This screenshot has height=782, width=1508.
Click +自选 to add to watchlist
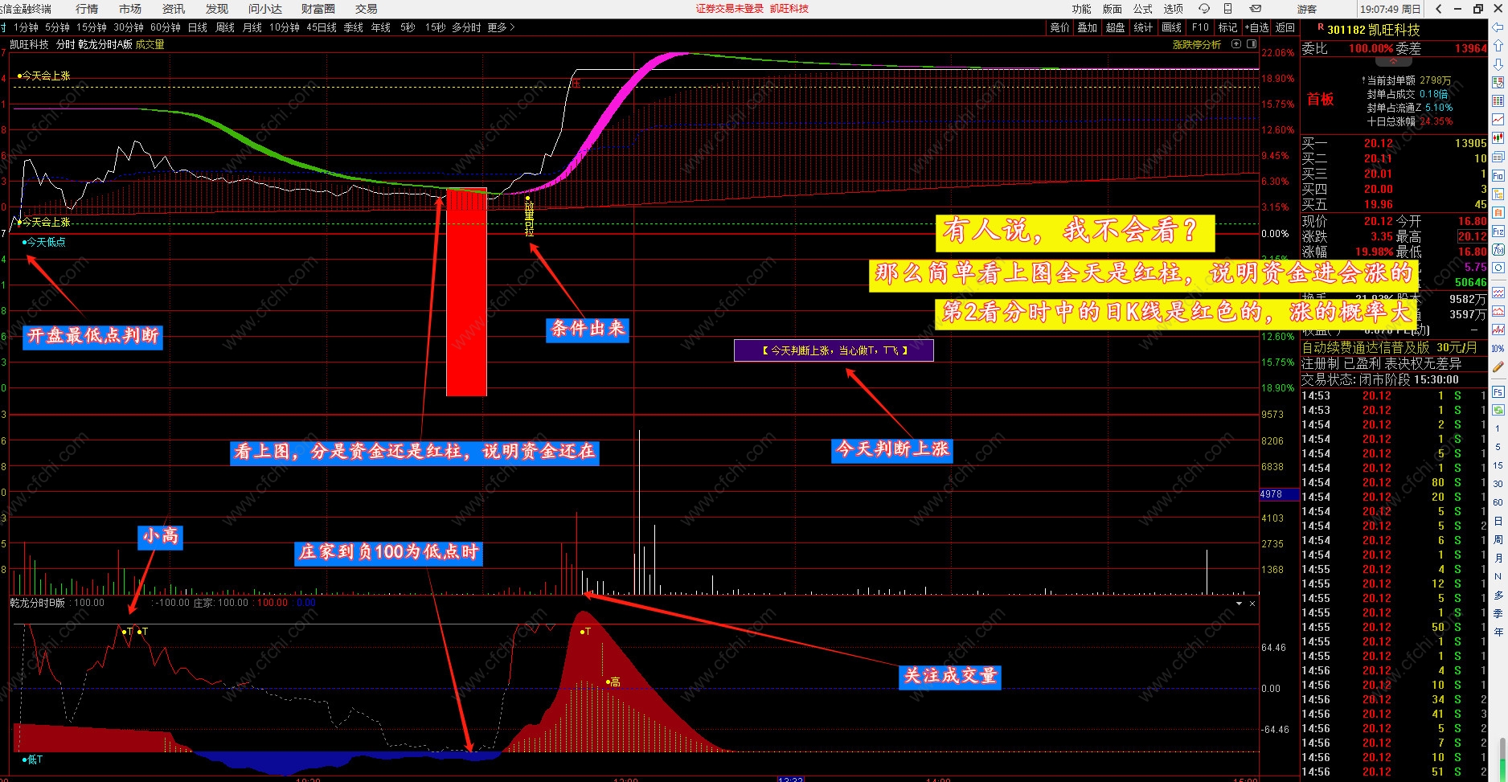(1256, 27)
